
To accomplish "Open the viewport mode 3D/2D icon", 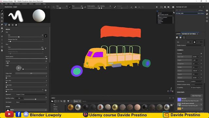I will 162,7.
